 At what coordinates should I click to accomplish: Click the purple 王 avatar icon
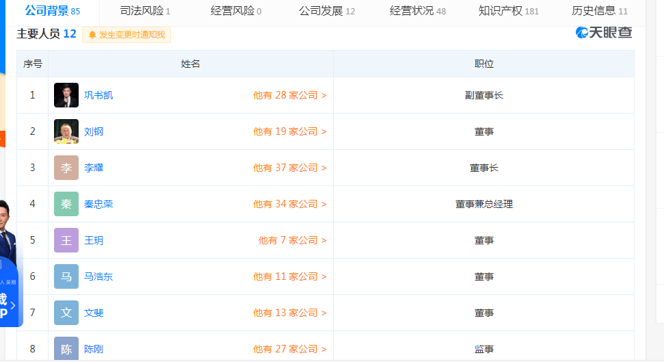coord(66,240)
